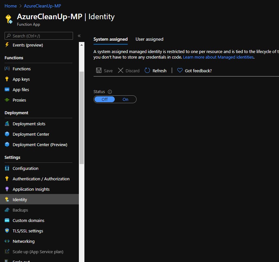Image resolution: width=279 pixels, height=262 pixels.
Task: Click the Backups cloud icon
Action: tap(7, 210)
